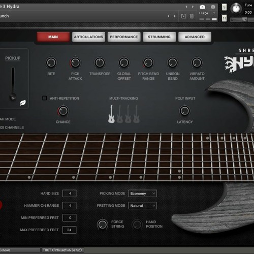This screenshot has height=254, width=254.
Task: Click the GLOBAL OFFSET knob
Action: click(x=124, y=62)
